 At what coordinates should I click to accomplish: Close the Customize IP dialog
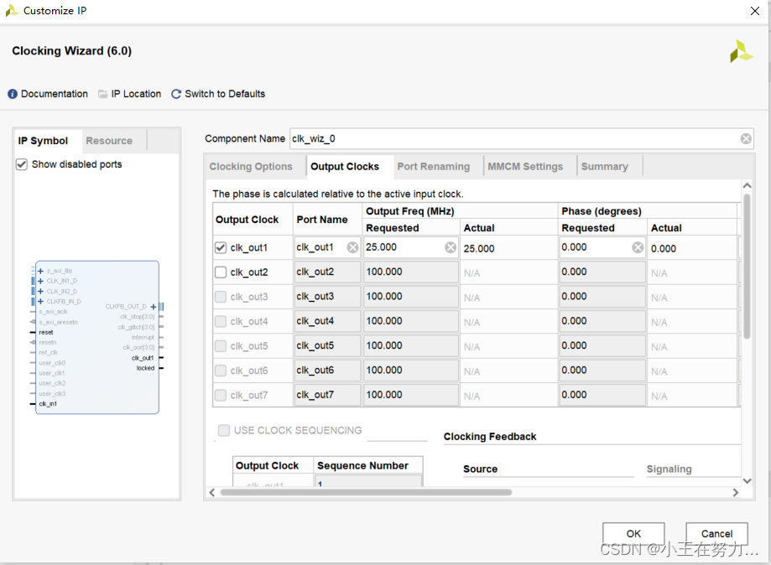pyautogui.click(x=755, y=11)
